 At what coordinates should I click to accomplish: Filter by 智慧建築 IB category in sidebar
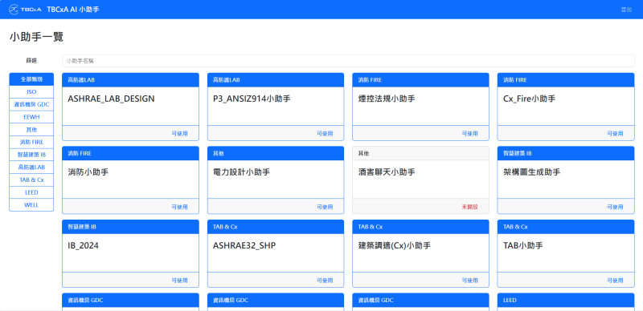(31, 155)
